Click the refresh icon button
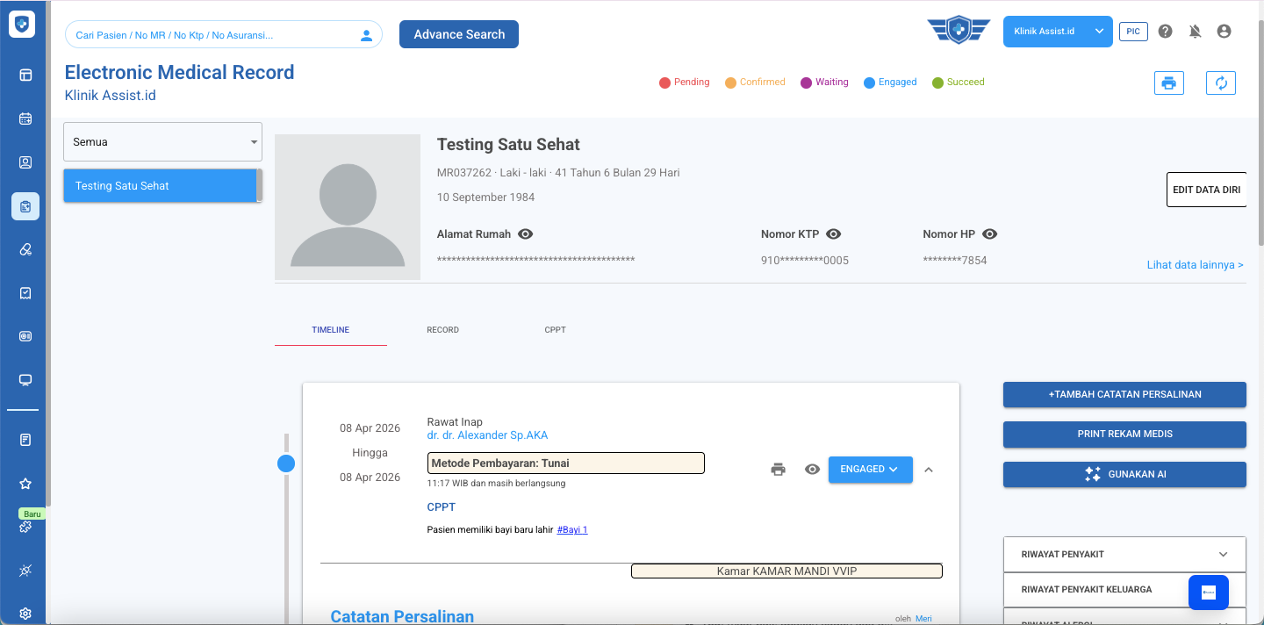The image size is (1264, 625). pyautogui.click(x=1220, y=83)
